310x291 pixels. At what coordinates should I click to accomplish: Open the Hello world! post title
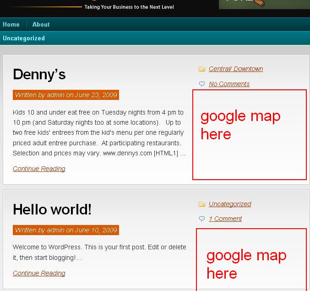pyautogui.click(x=52, y=209)
